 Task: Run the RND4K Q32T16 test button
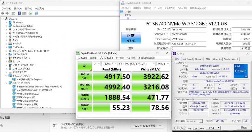coord(85,97)
